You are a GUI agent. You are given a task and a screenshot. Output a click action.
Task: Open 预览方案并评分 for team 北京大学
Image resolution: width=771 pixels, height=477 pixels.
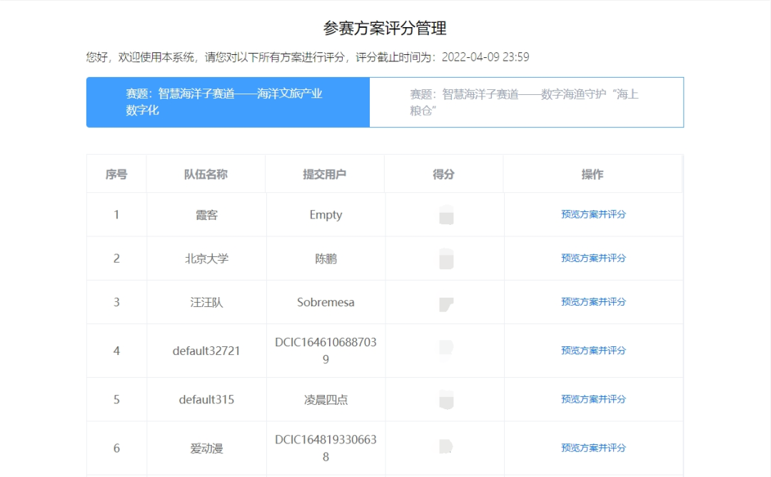pyautogui.click(x=593, y=258)
